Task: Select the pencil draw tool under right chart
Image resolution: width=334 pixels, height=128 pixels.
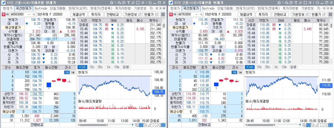Action: tap(317, 125)
